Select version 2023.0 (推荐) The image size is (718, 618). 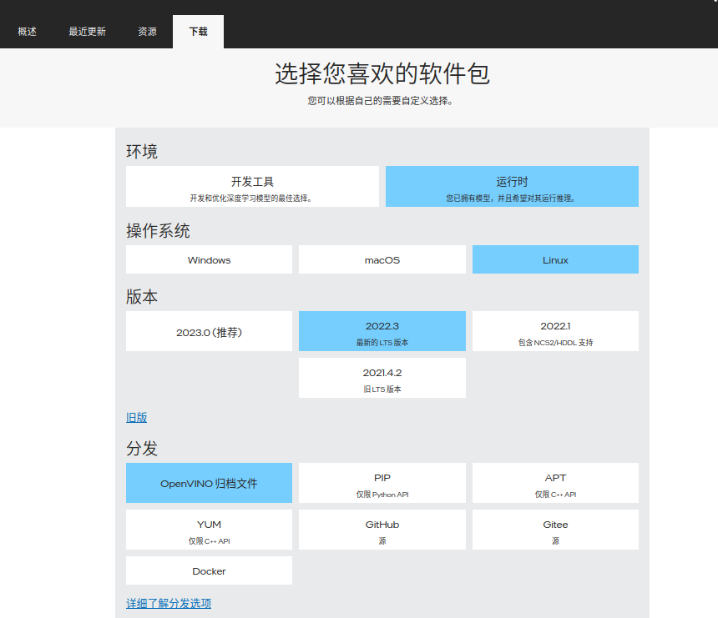point(209,331)
